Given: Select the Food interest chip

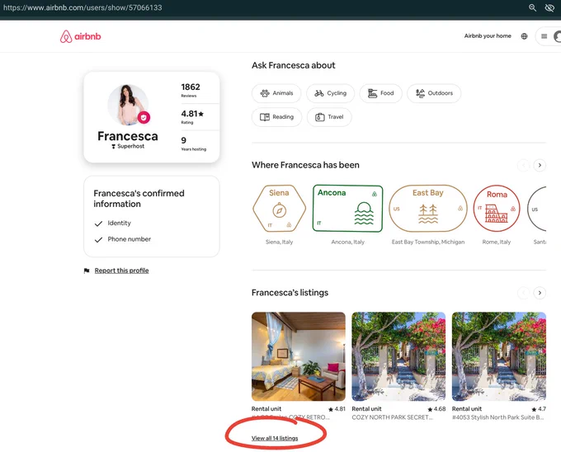Looking at the screenshot, I should pos(380,93).
